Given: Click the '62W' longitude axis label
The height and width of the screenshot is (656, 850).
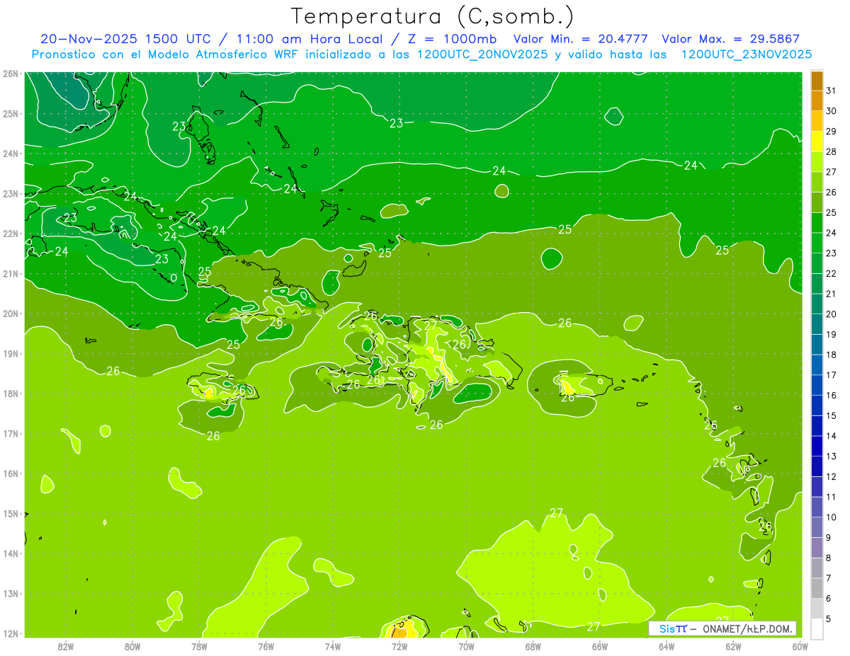Looking at the screenshot, I should (734, 646).
